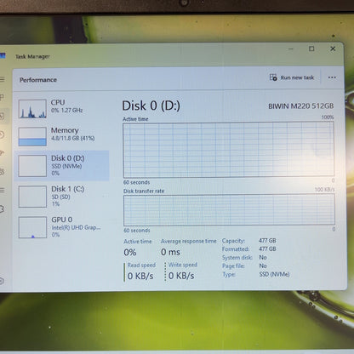The width and height of the screenshot is (354, 354).
Task: Click the Page file No value
Action: coord(263,265)
